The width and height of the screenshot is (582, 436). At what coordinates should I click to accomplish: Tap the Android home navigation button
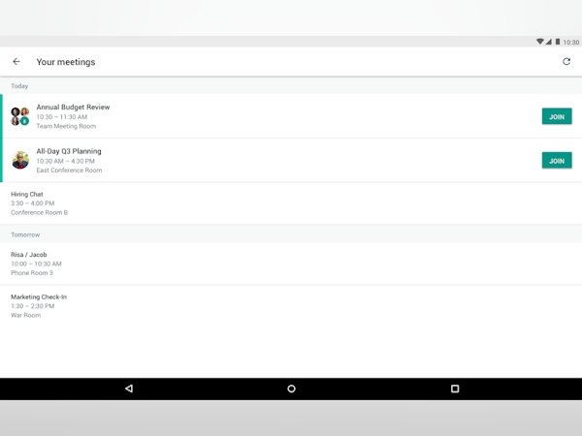(x=291, y=389)
